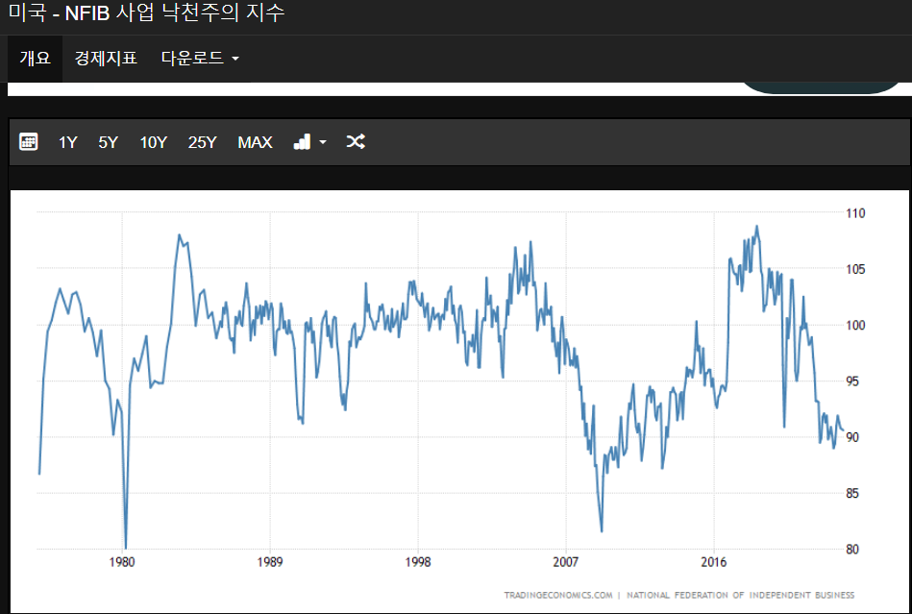
Task: Expand the chart type dropdown arrow
Action: coord(323,142)
